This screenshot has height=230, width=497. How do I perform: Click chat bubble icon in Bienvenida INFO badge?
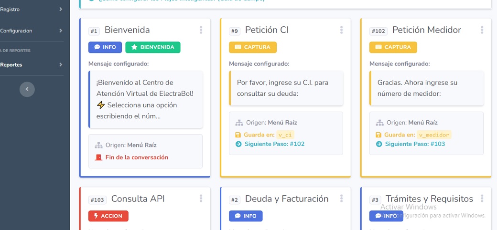pos(97,47)
